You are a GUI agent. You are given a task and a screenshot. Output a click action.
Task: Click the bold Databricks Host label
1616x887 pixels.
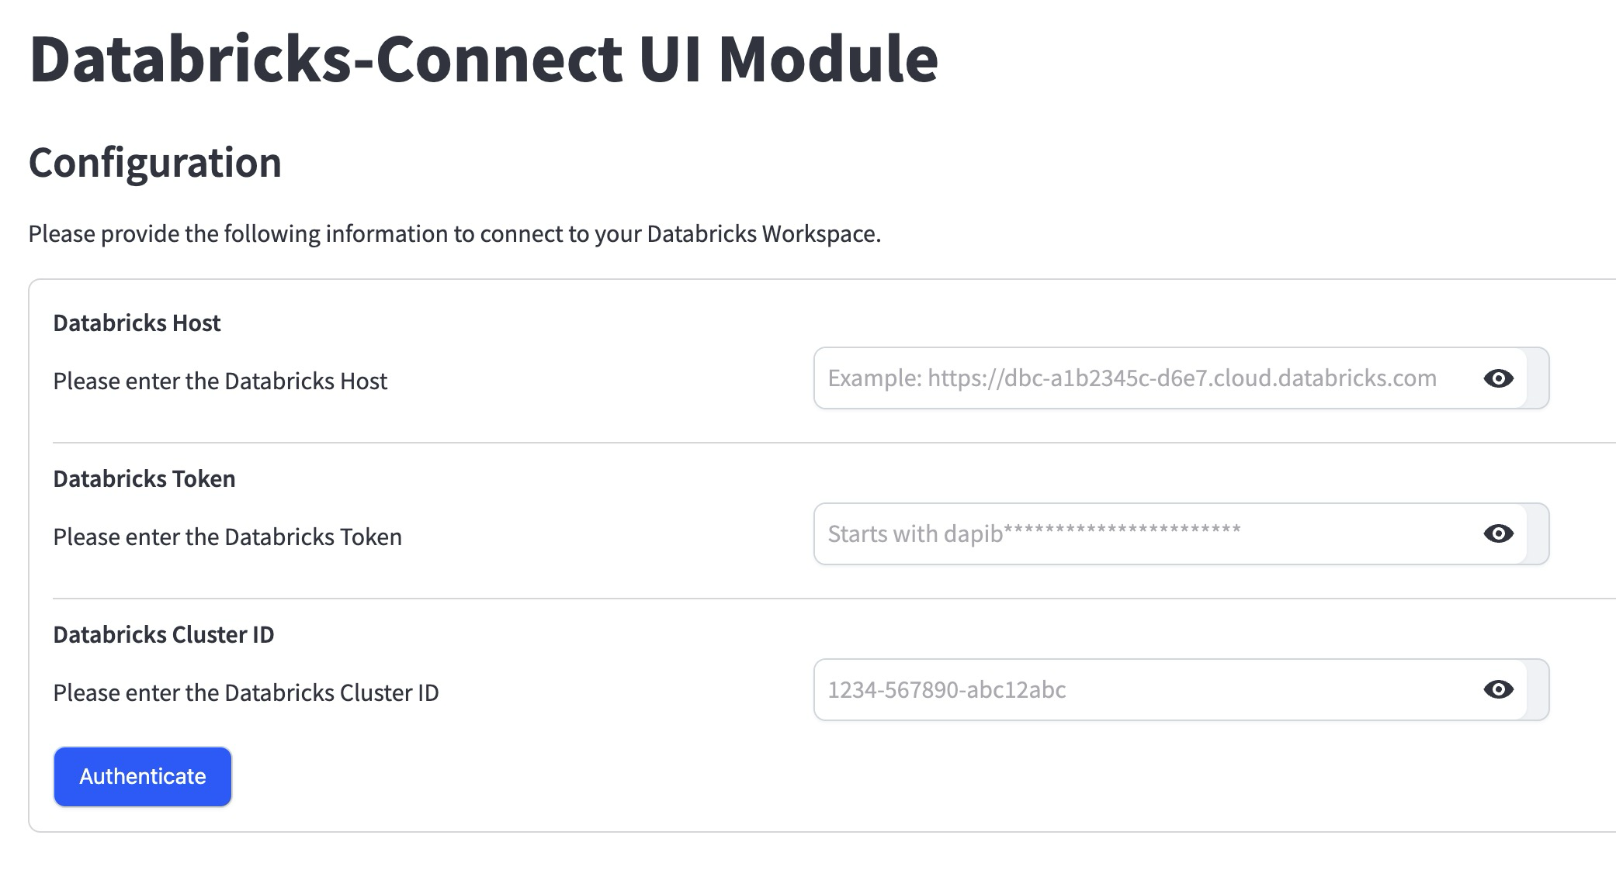point(137,323)
